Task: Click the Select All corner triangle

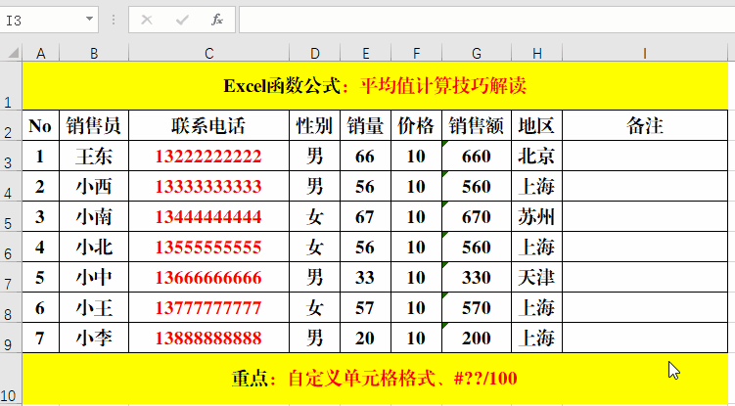Action: pos(13,52)
